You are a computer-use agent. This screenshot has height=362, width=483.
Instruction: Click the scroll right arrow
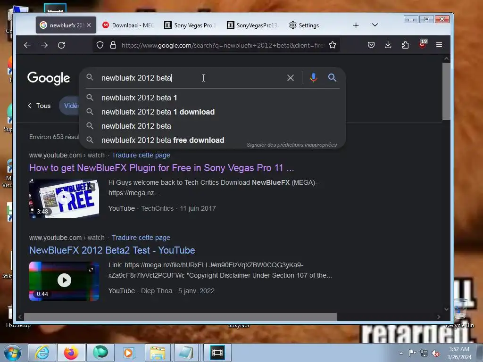tap(439, 317)
